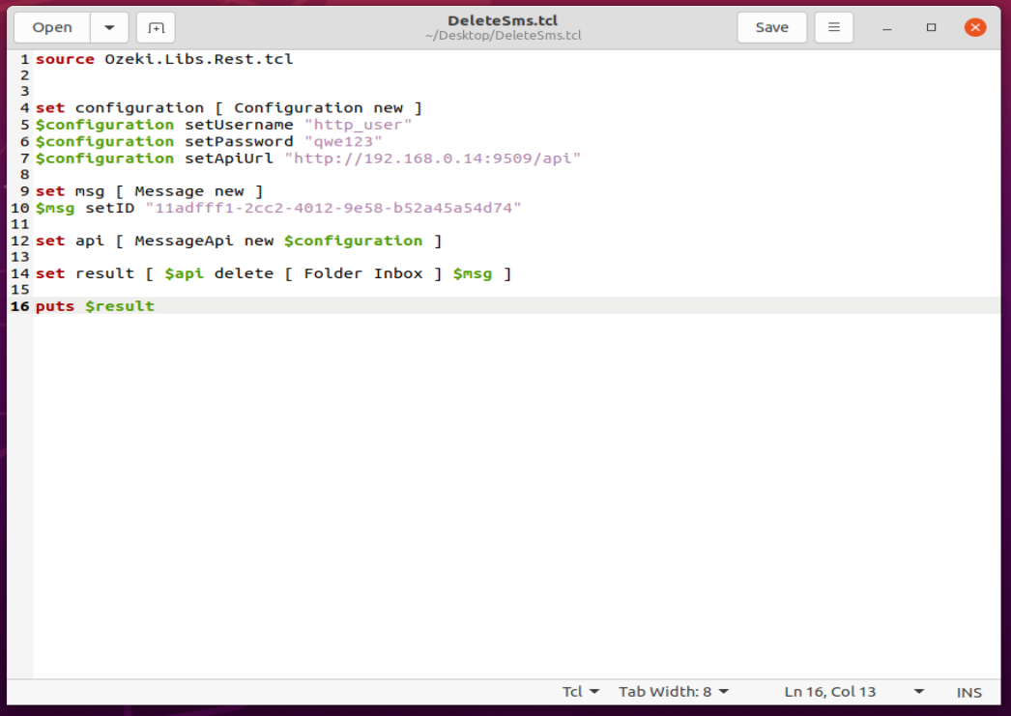The width and height of the screenshot is (1011, 716).
Task: Click the 'result' variable name on line 14
Action: tap(105, 273)
